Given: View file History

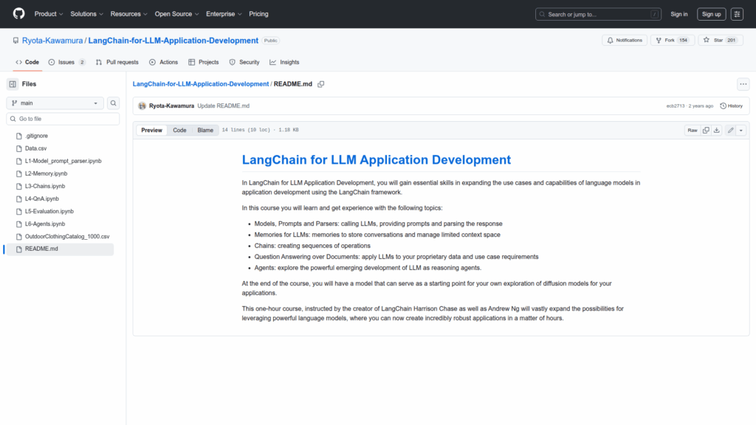Looking at the screenshot, I should tap(732, 106).
